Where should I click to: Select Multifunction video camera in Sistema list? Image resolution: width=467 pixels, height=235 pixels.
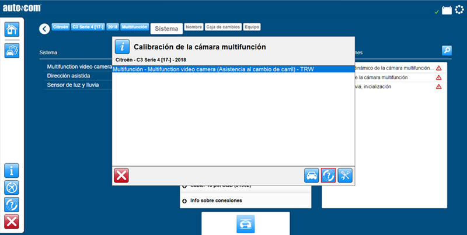point(79,66)
